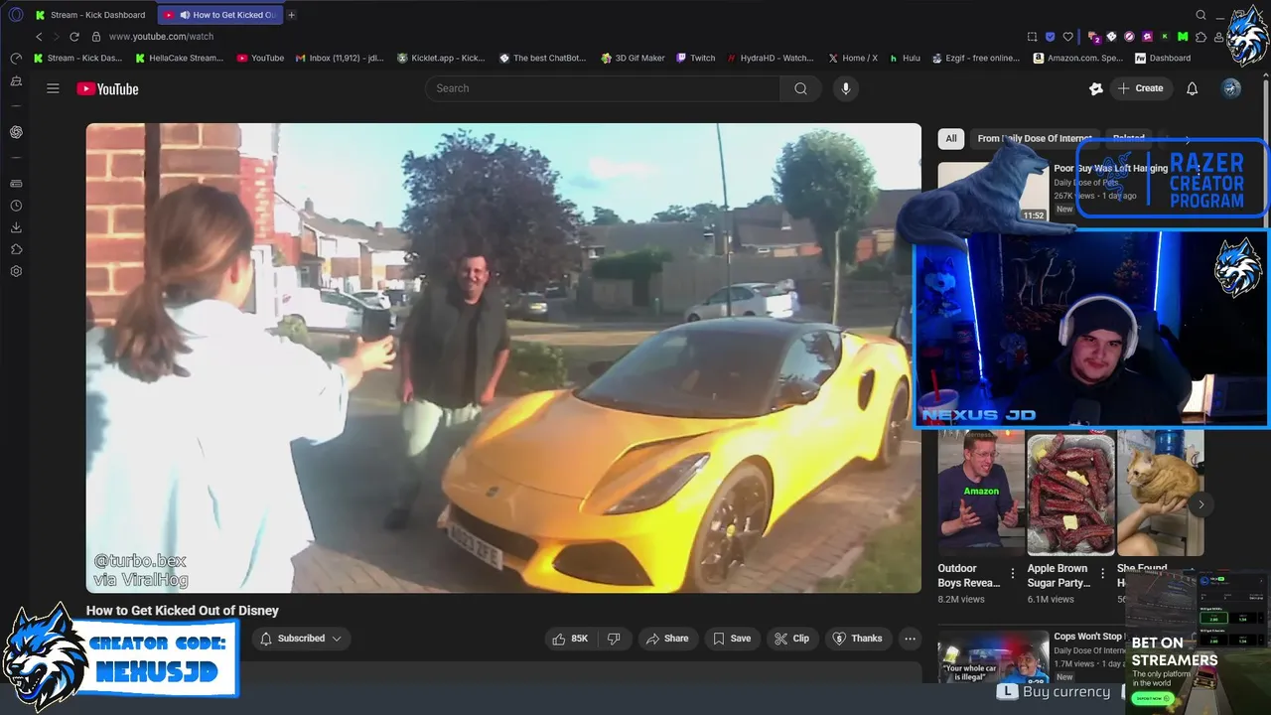Open options for Outdoor Boys short
Image resolution: width=1271 pixels, height=715 pixels.
pyautogui.click(x=1013, y=573)
